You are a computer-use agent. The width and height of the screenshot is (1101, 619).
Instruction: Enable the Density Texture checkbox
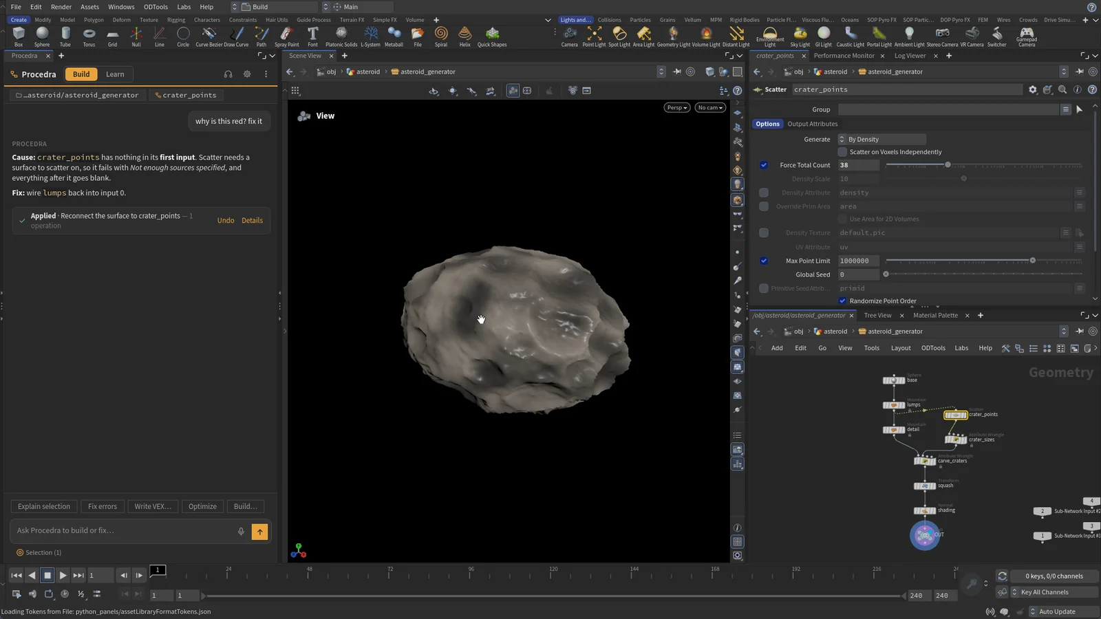(x=764, y=232)
